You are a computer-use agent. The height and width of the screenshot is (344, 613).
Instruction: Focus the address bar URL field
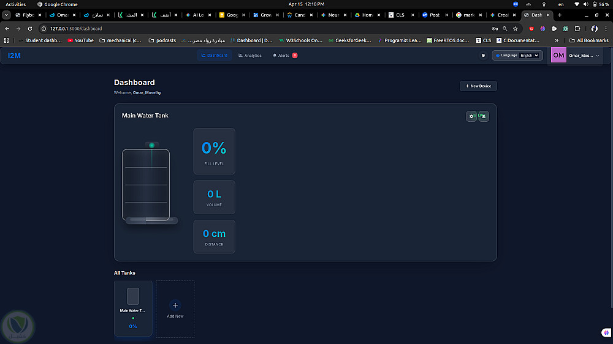(x=266, y=29)
